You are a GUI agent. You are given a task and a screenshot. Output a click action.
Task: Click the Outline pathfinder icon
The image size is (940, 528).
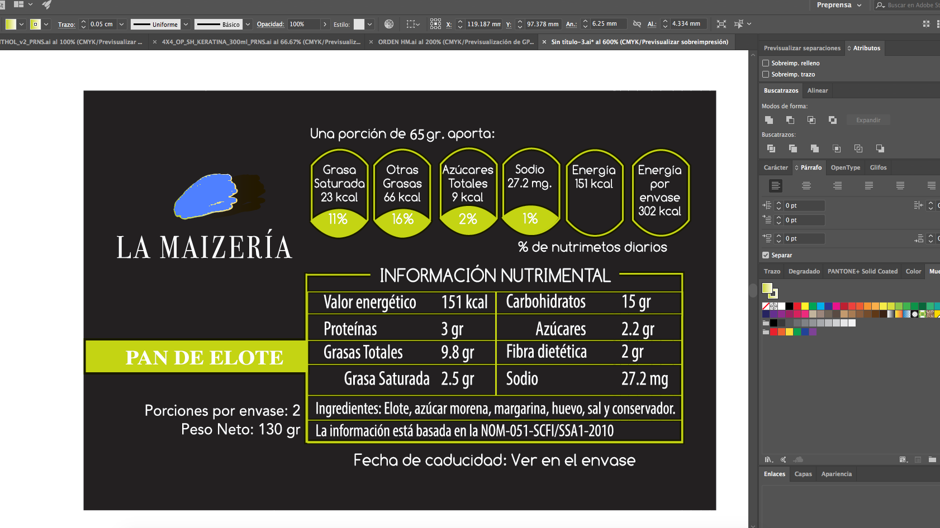858,148
